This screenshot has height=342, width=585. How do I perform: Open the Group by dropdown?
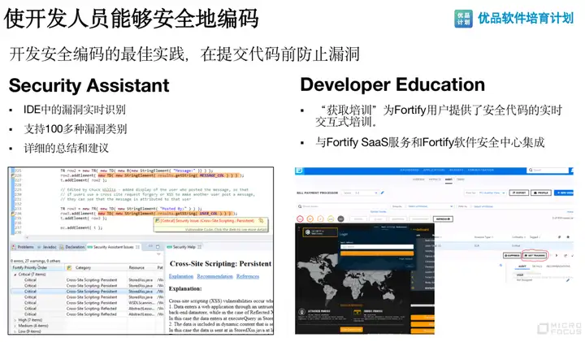point(422,206)
